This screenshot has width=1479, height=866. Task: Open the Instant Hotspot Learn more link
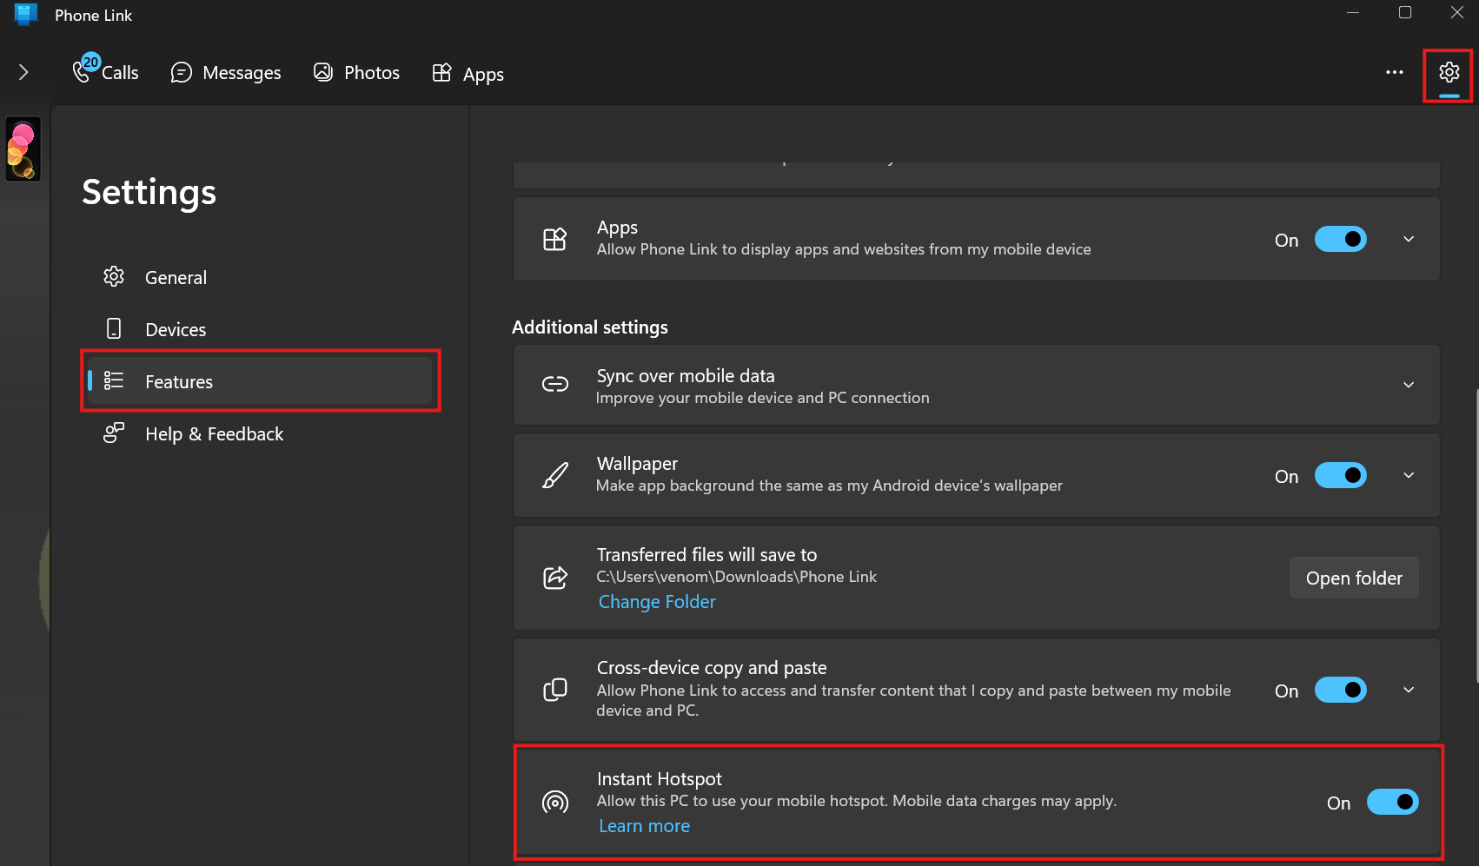644,826
